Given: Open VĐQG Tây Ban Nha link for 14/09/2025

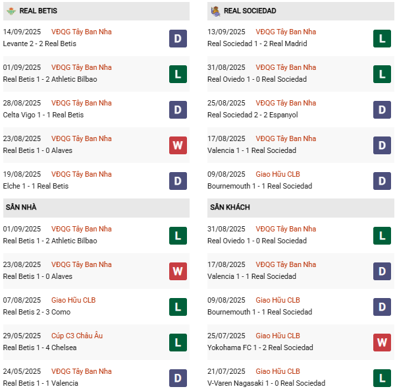Looking at the screenshot, I should [82, 32].
